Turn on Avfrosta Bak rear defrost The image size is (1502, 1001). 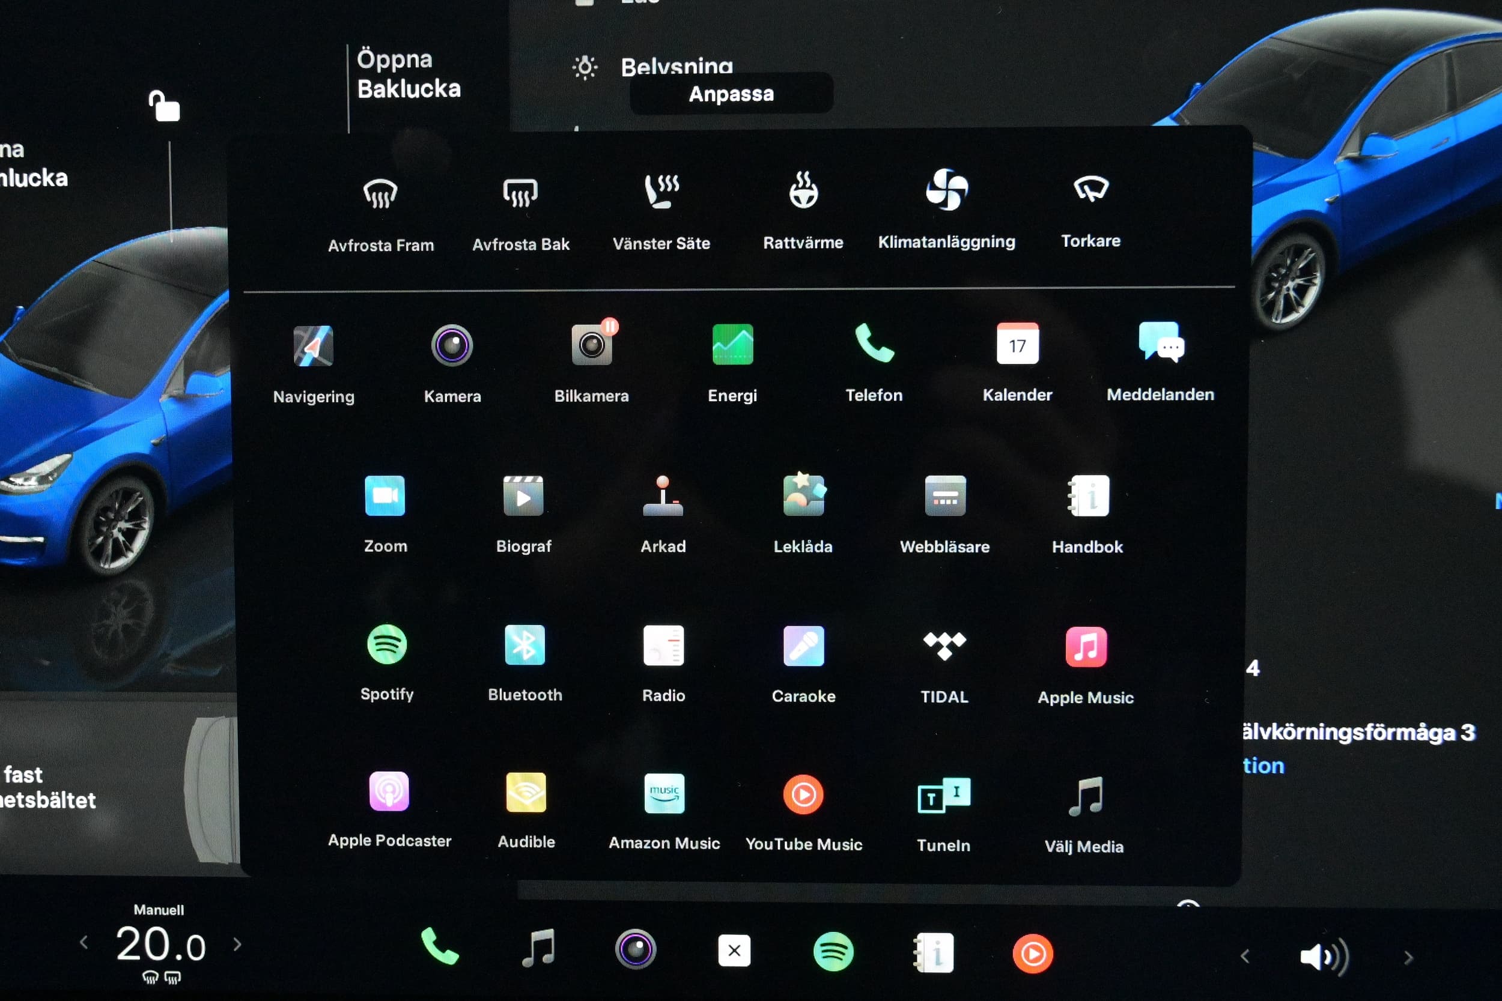pos(520,213)
